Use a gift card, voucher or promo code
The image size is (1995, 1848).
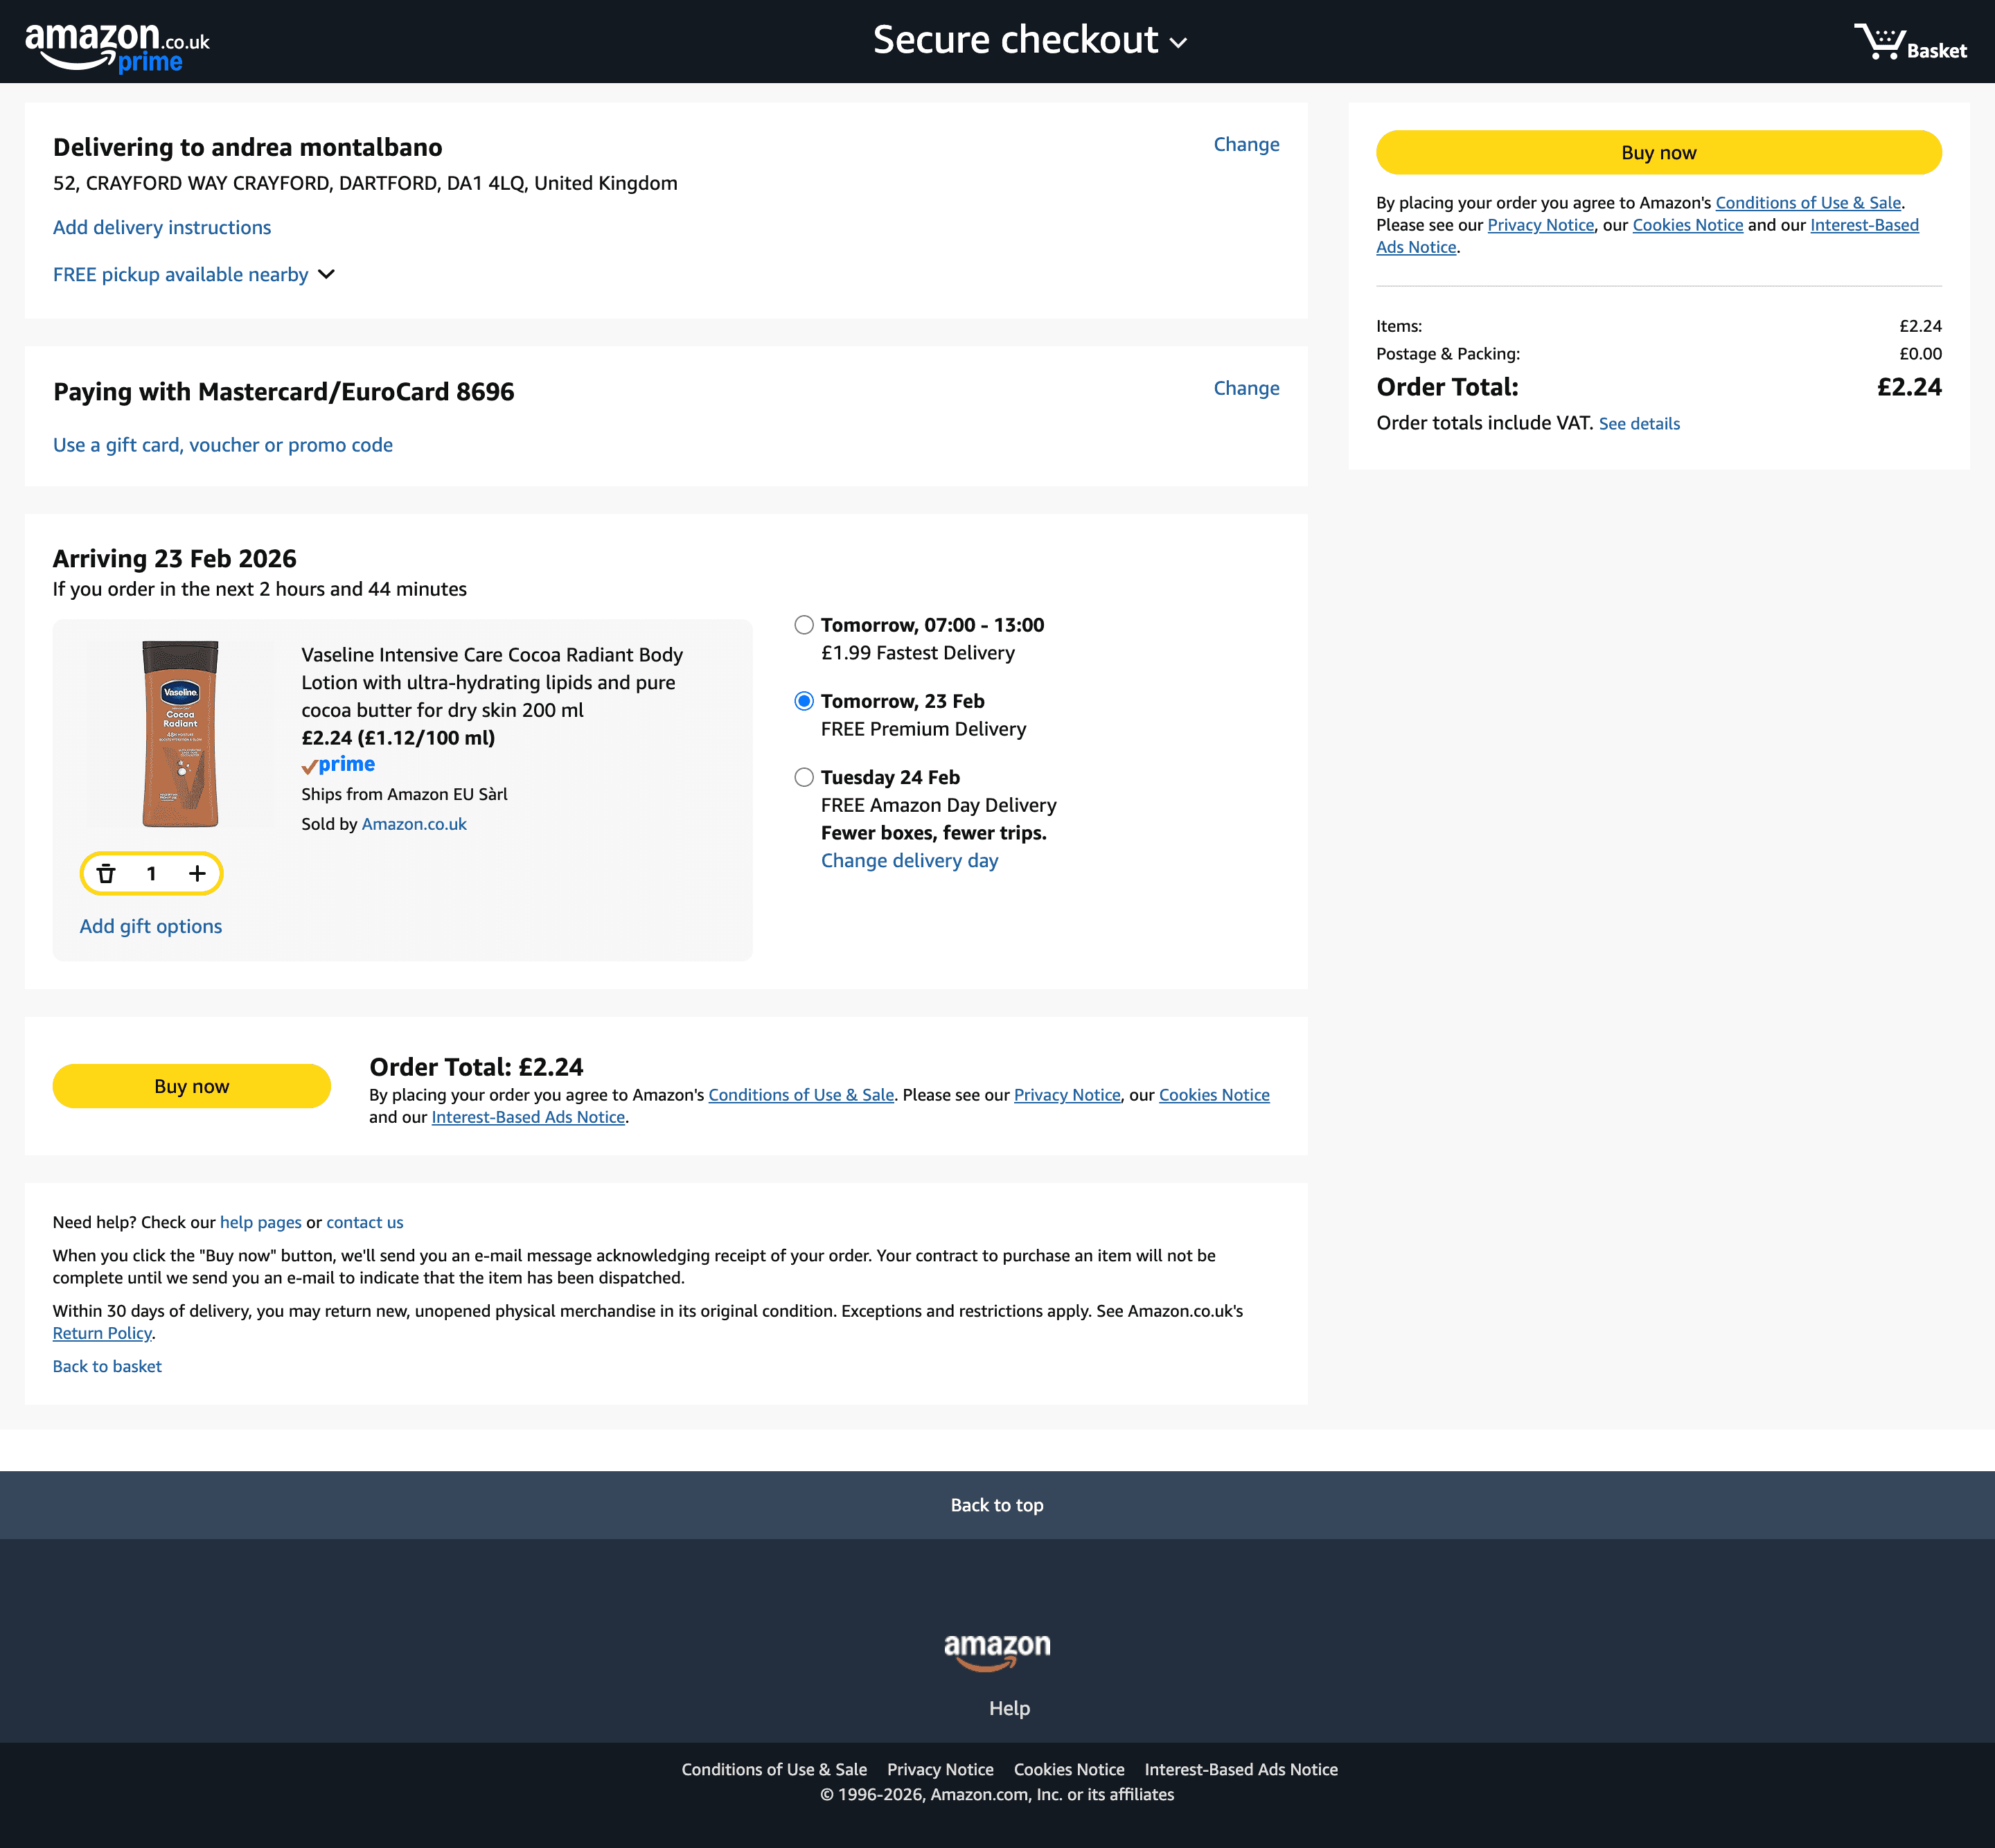[x=222, y=446]
